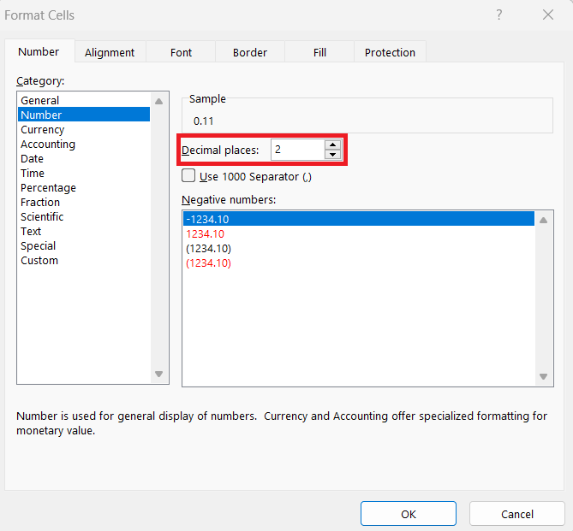The height and width of the screenshot is (531, 573).
Task: Choose the Special category
Action: point(84,246)
